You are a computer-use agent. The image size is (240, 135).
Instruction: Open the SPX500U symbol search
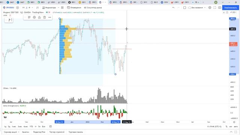pyautogui.click(x=9, y=7)
